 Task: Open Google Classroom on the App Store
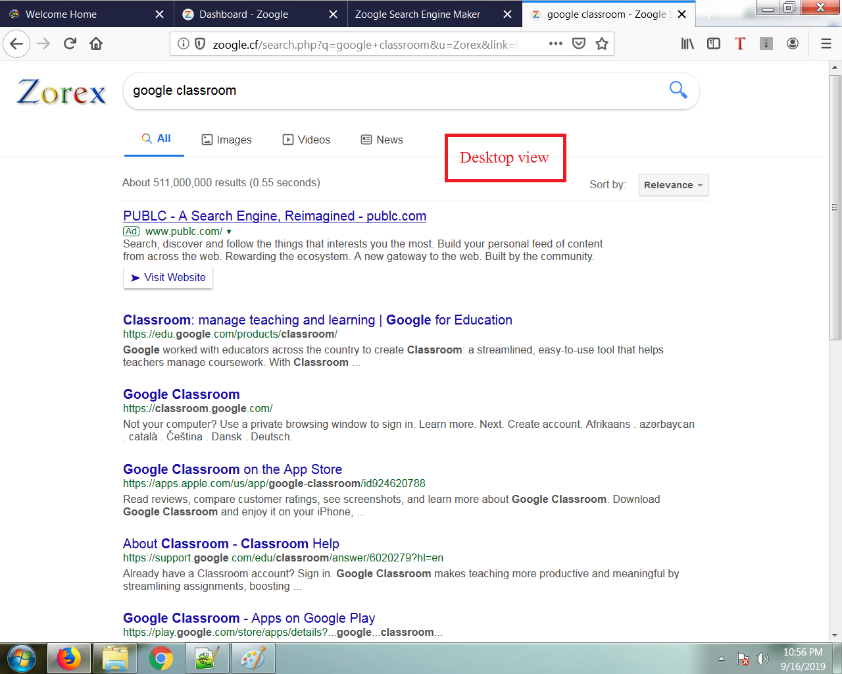[233, 469]
